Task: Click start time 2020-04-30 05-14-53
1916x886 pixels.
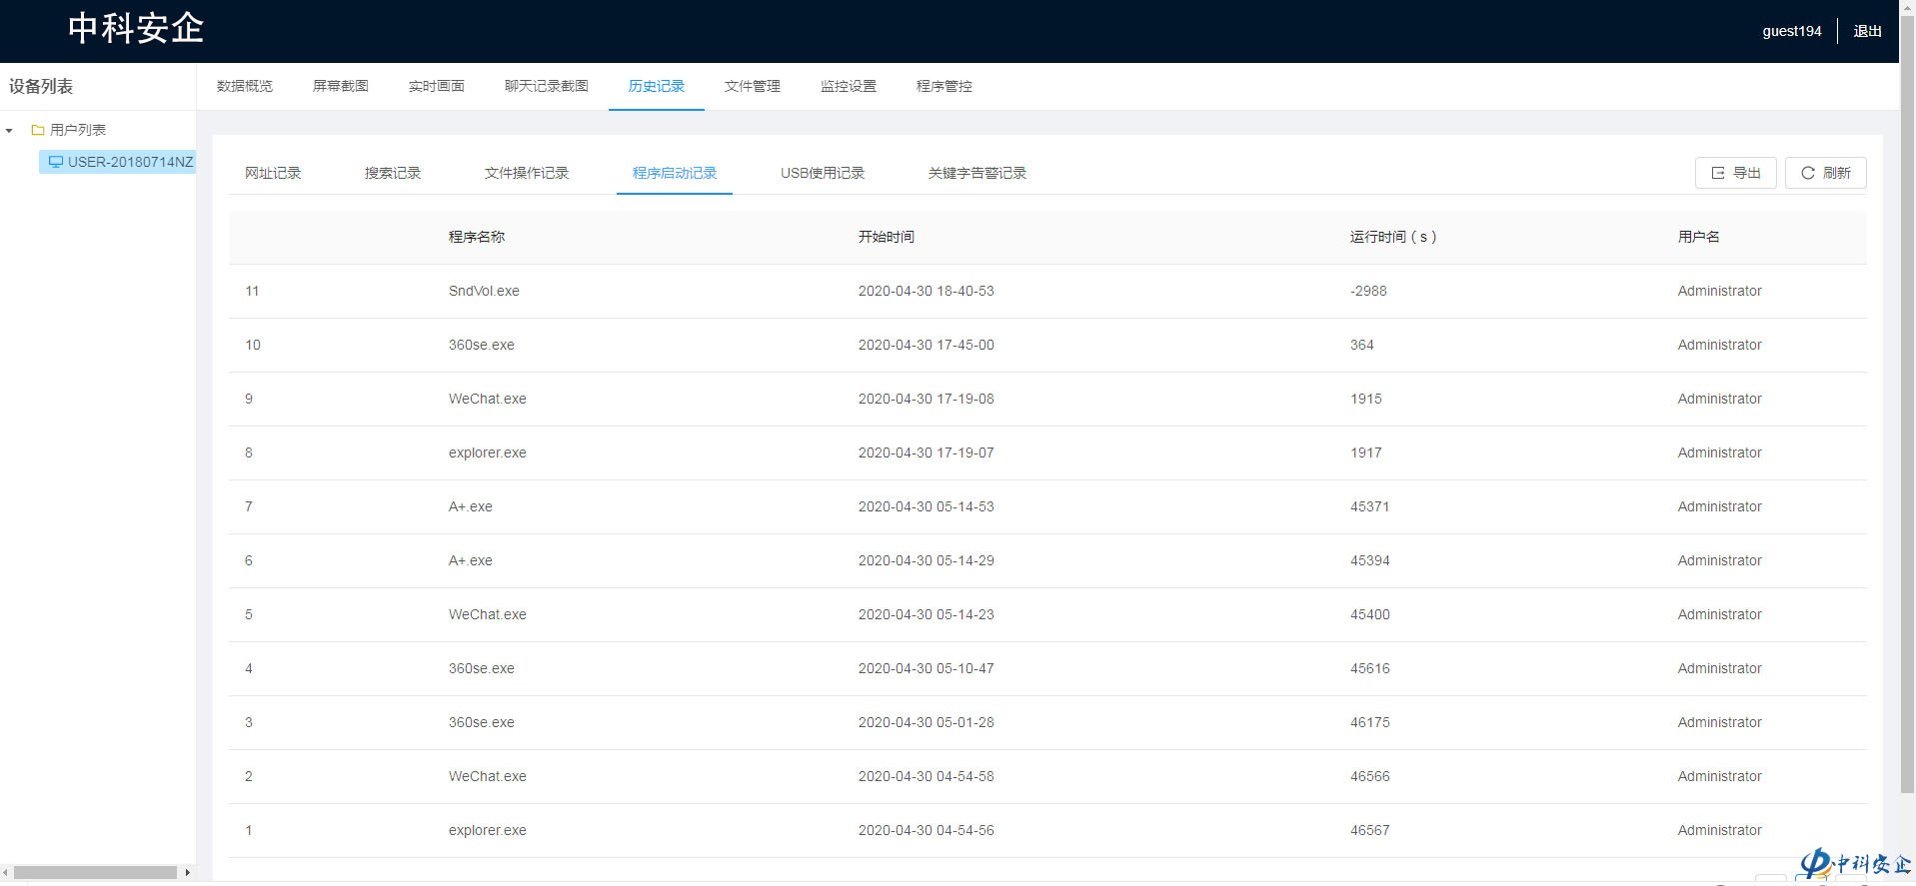Action: pos(927,506)
